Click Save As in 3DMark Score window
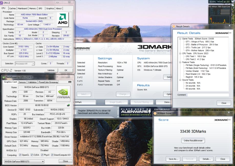This screenshot has height=166, width=235. pos(173,159)
